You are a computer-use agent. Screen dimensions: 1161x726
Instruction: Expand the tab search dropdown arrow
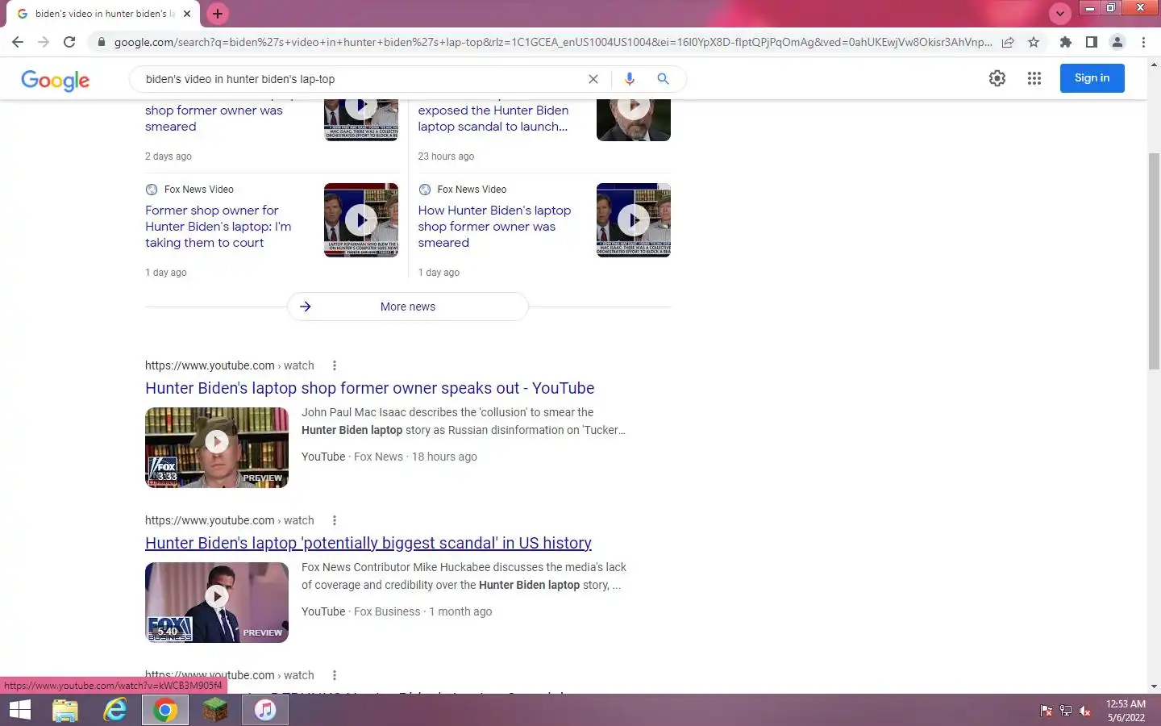click(1060, 13)
